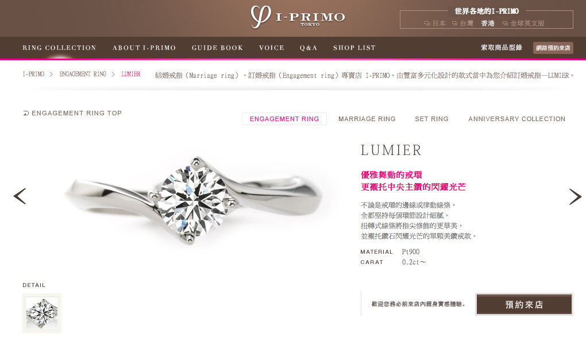The width and height of the screenshot is (586, 345).
Task: Show the next ring with right arrow
Action: click(x=575, y=197)
